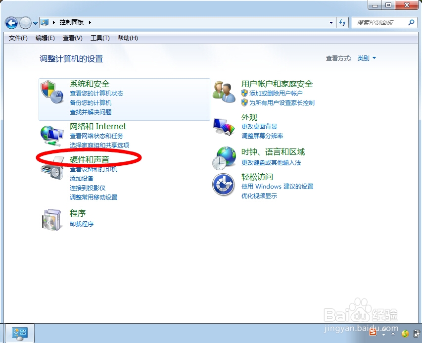
Task: Open the recent pages dropdown arrow
Action: point(35,23)
